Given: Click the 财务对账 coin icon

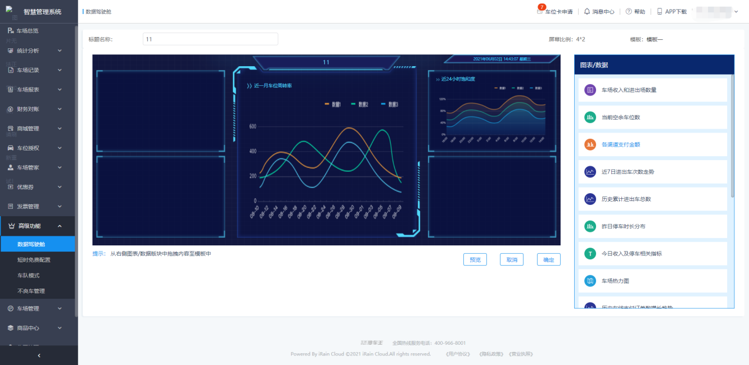Looking at the screenshot, I should click(x=10, y=109).
